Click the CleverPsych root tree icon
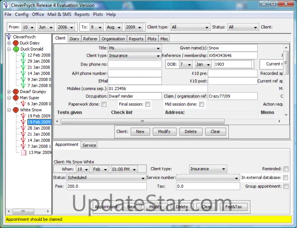 pyautogui.click(x=9, y=37)
